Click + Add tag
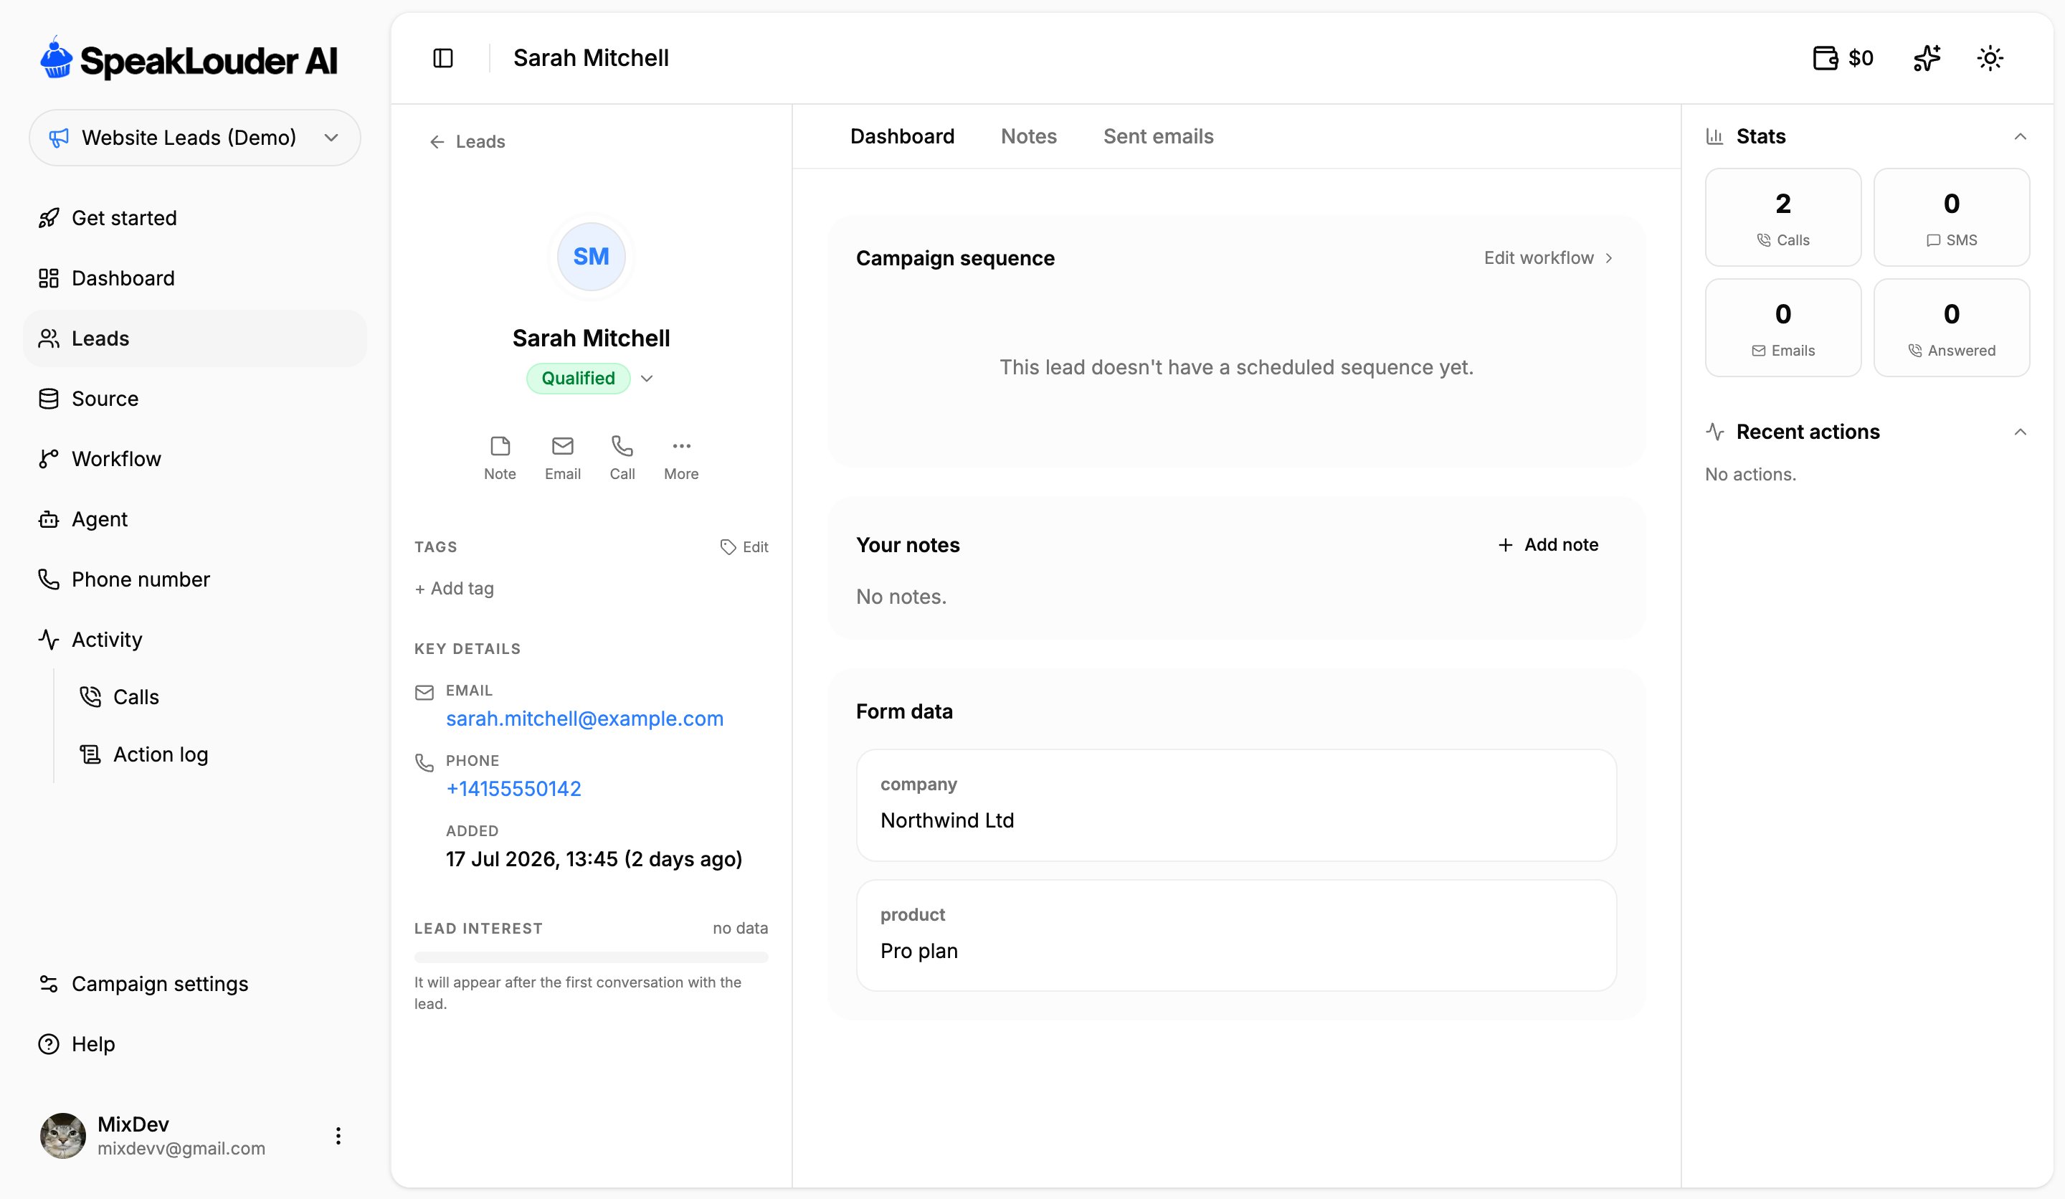The image size is (2065, 1199). (454, 589)
